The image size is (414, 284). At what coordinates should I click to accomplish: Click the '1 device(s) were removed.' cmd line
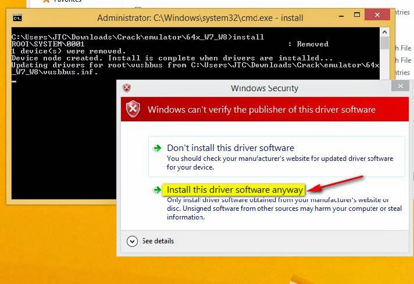[x=69, y=51]
